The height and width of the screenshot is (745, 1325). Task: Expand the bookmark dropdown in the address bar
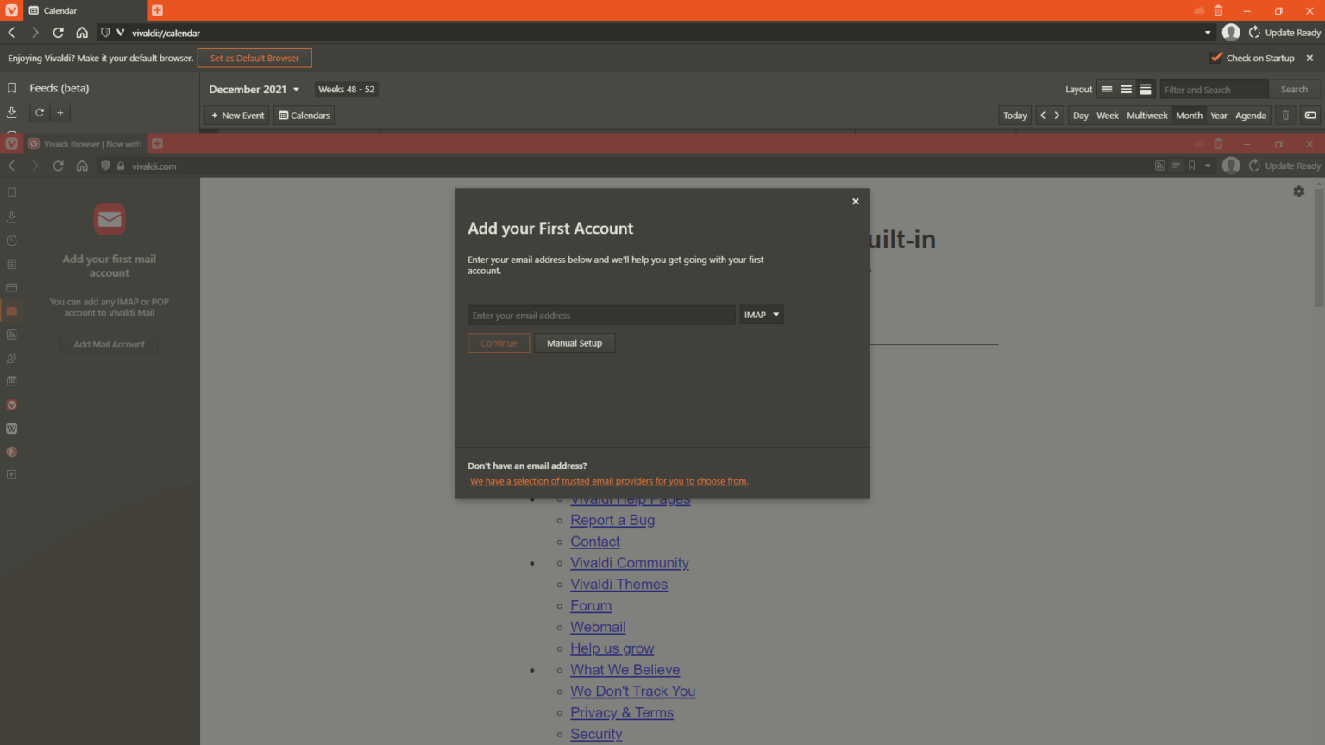[1207, 166]
